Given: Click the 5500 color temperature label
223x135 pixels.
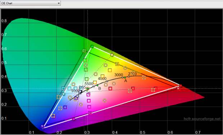Looking at the screenshot, I should pyautogui.click(x=89, y=84).
